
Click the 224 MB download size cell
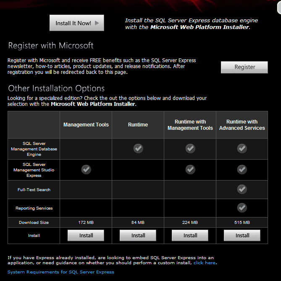pos(190,222)
